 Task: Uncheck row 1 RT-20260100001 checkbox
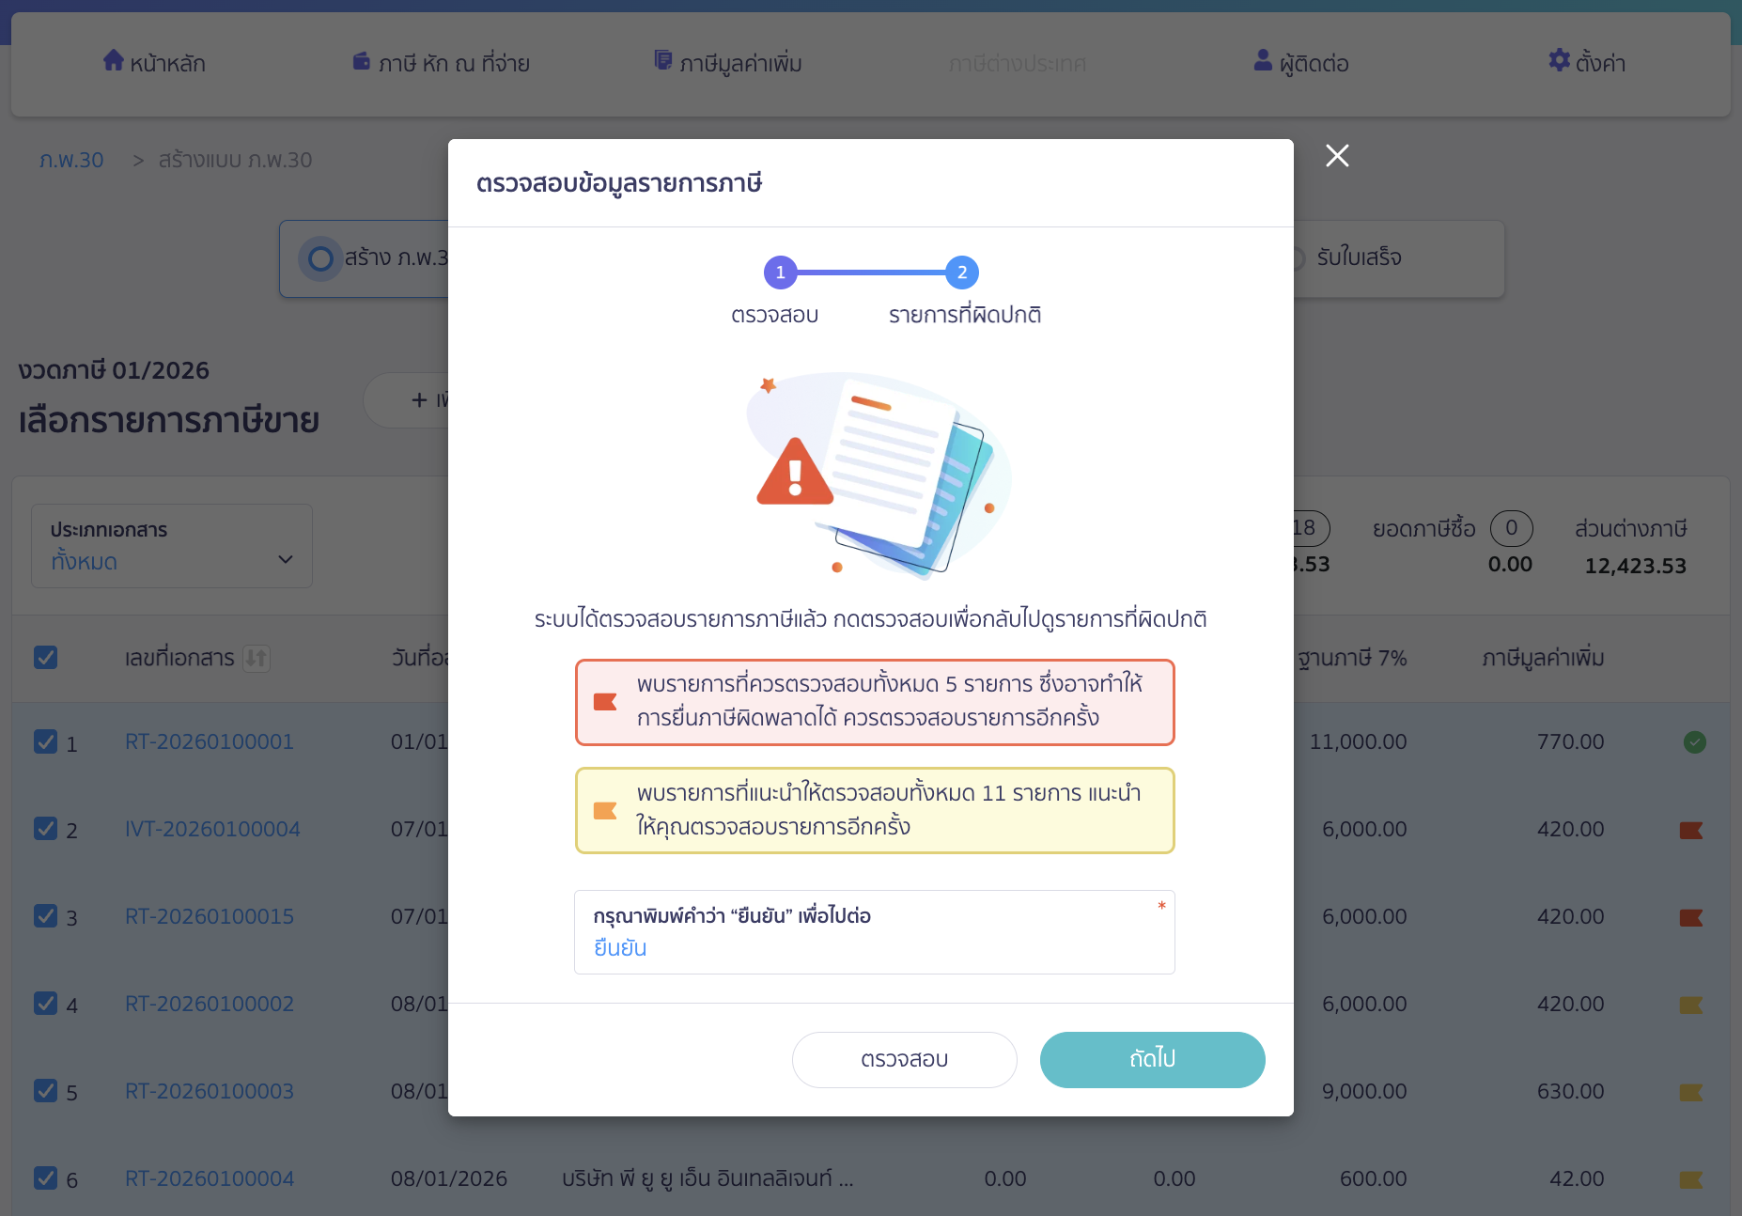[45, 742]
